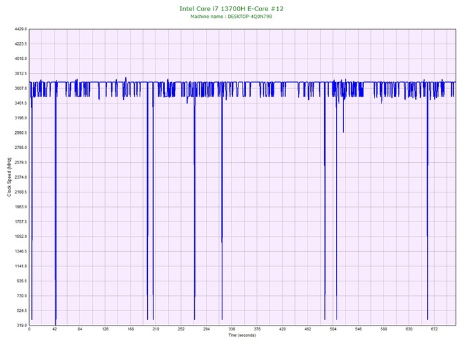This screenshot has height=347, width=463.
Task: Click the 4429.0 value on the y-axis
Action: point(21,29)
